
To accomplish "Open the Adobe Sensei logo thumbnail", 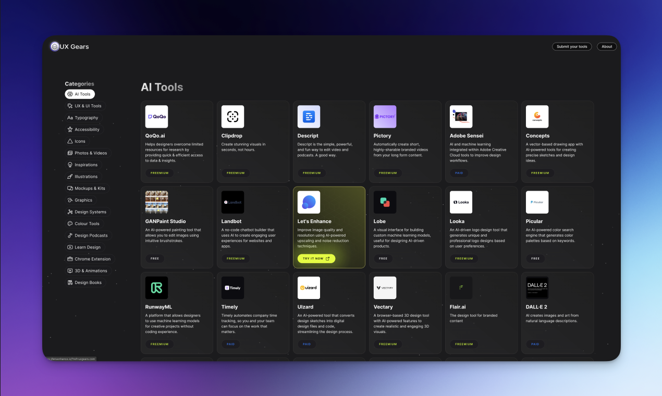I will (x=461, y=117).
